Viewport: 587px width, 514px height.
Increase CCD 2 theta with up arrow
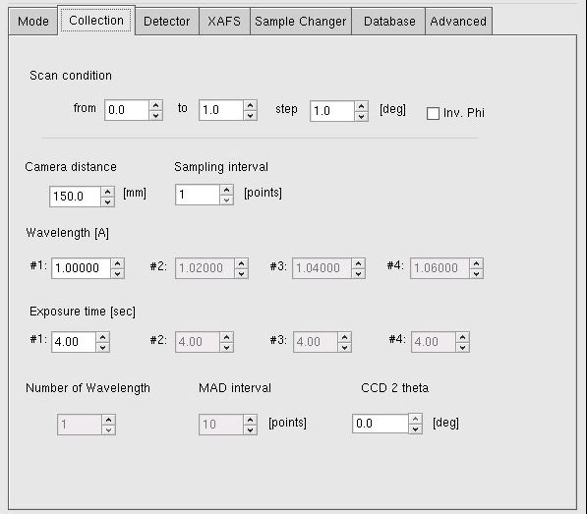click(416, 419)
